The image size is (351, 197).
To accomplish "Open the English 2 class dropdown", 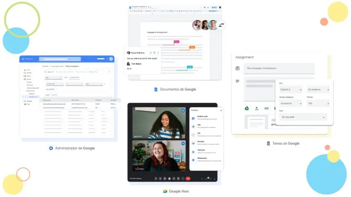I will click(x=290, y=89).
